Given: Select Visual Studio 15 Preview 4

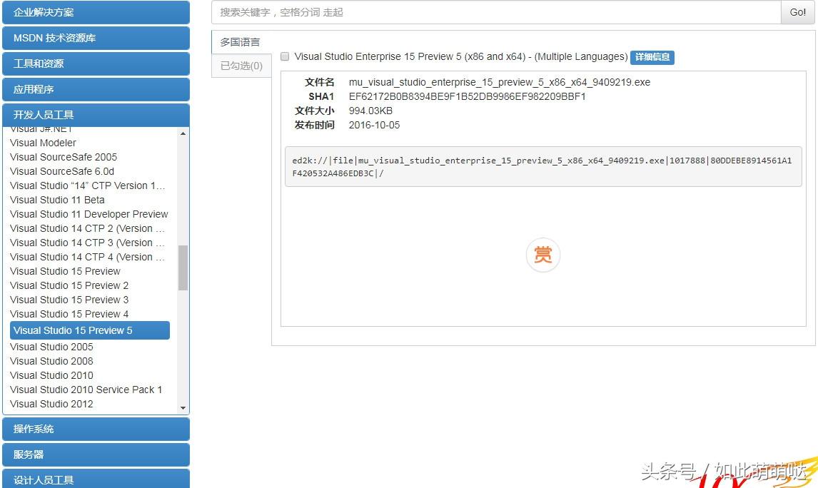Looking at the screenshot, I should [69, 314].
